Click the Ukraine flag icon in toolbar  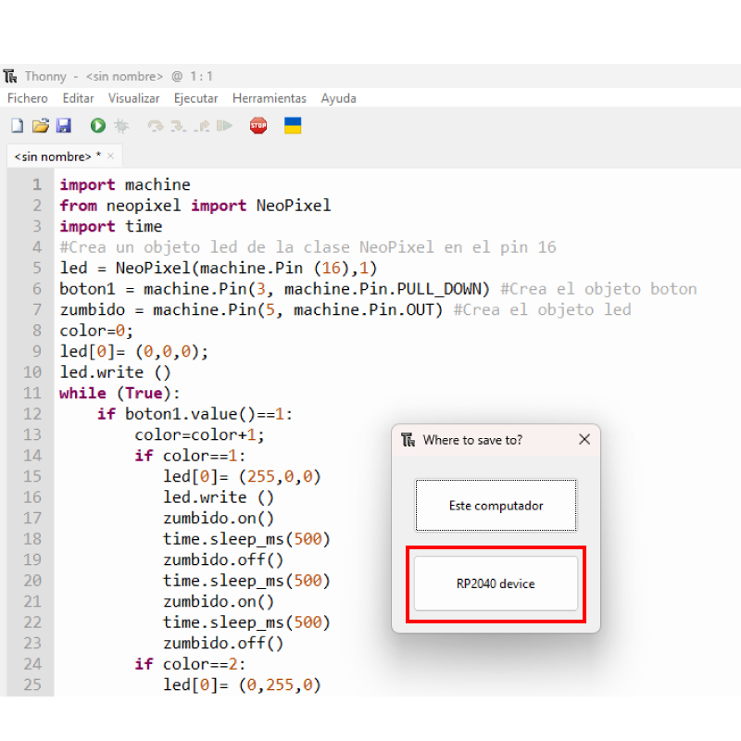(x=293, y=126)
